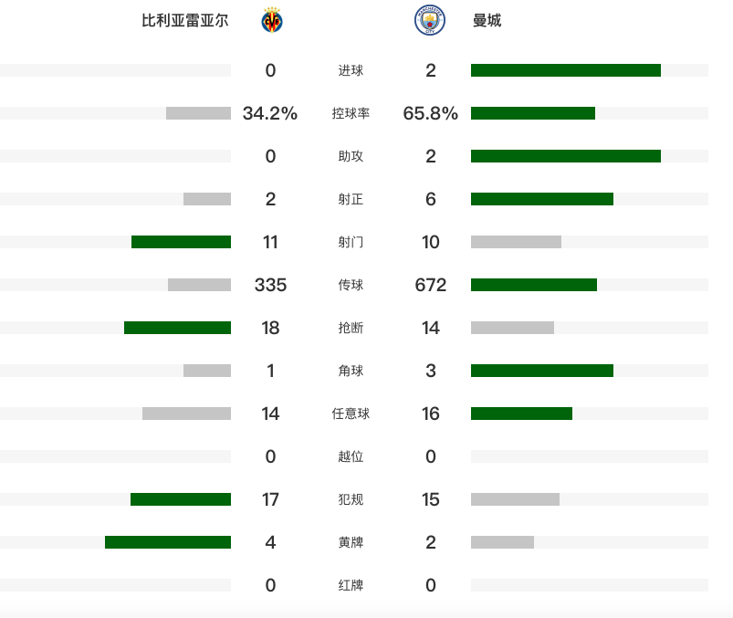The image size is (733, 618).
Task: Open the 曼城 team name link
Action: (487, 21)
